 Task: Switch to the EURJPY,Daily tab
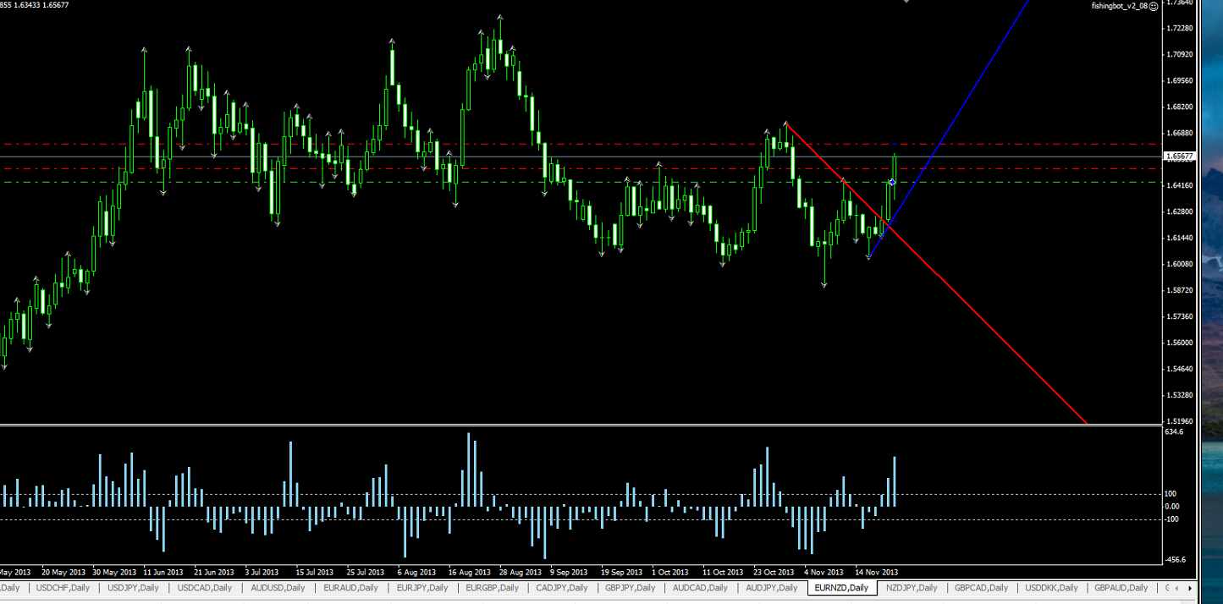421,588
